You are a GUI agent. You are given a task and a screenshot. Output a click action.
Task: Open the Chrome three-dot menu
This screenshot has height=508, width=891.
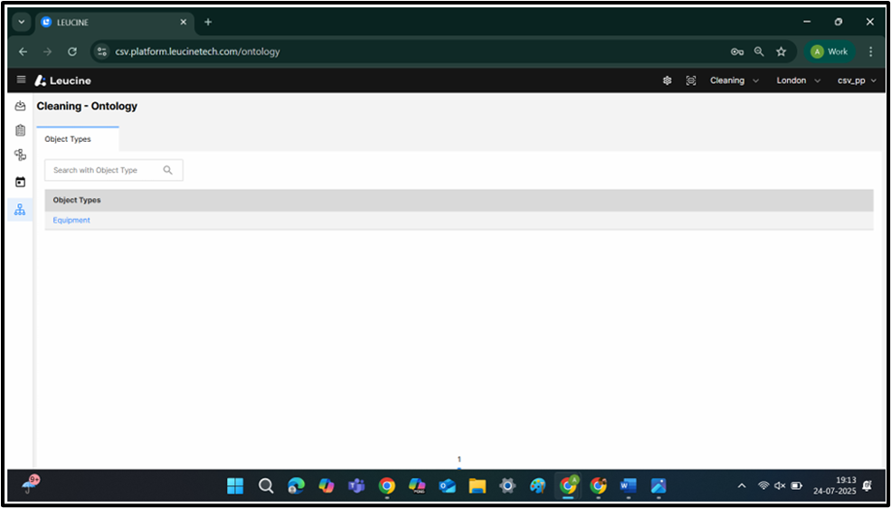pos(870,52)
